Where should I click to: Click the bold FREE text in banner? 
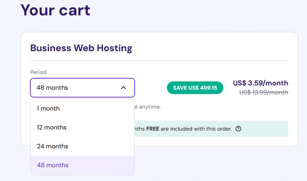pos(153,129)
